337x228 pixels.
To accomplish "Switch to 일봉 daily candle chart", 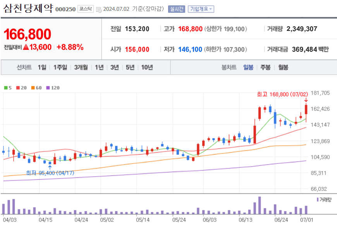I will 248,67.
